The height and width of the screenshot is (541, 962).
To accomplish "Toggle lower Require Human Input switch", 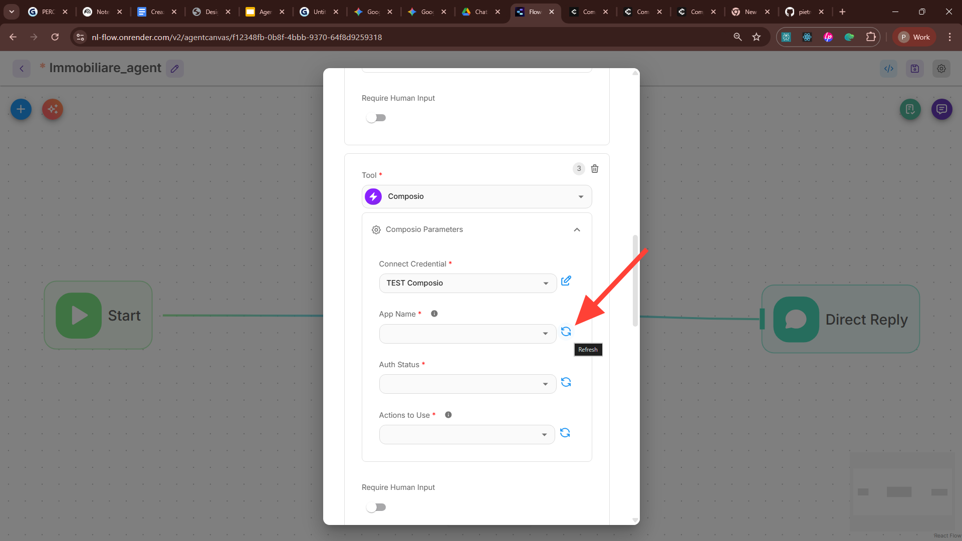I will click(x=376, y=507).
